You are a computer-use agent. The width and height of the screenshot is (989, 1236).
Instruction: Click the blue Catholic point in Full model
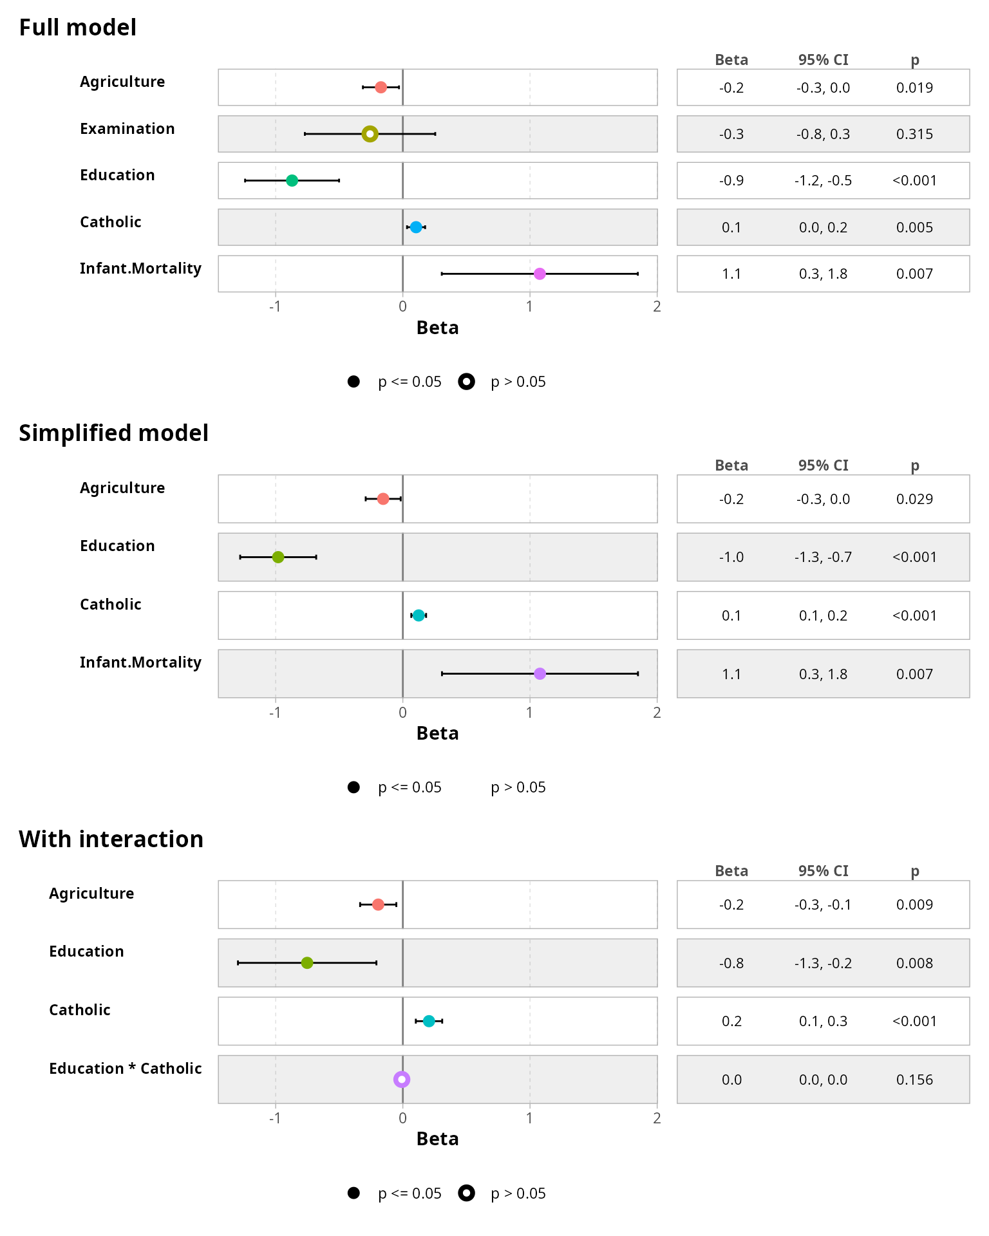coord(416,227)
